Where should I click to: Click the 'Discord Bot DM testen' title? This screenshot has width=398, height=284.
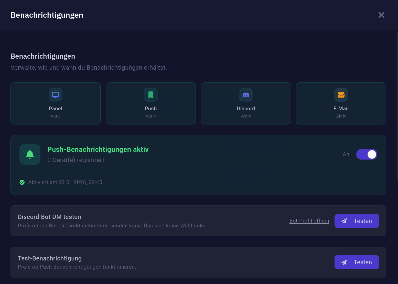point(49,217)
